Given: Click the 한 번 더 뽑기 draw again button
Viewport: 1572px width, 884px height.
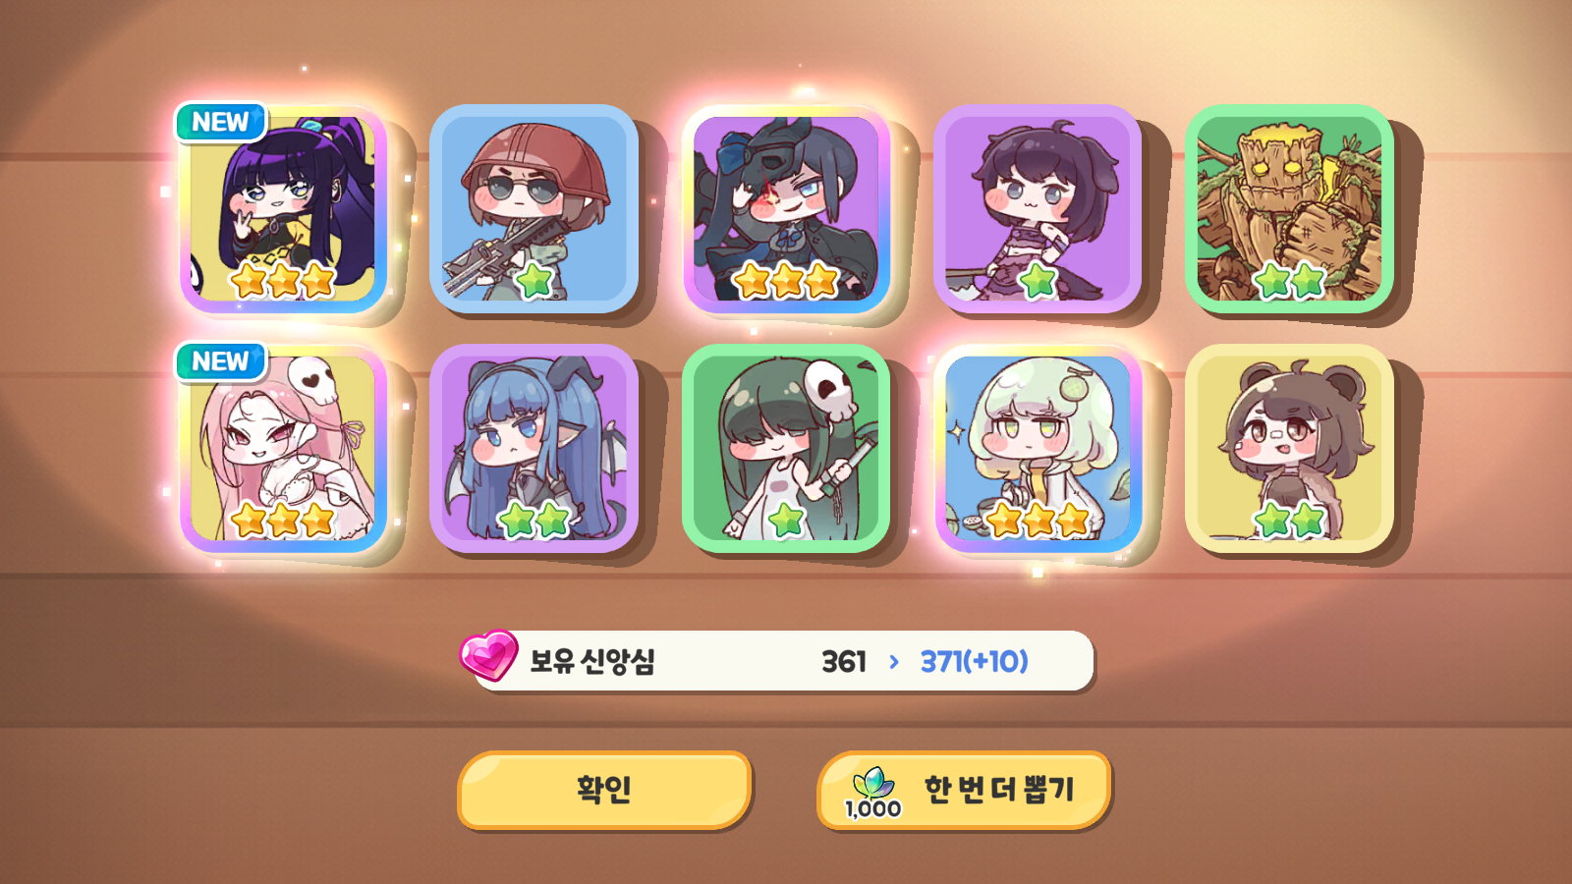Looking at the screenshot, I should (964, 790).
